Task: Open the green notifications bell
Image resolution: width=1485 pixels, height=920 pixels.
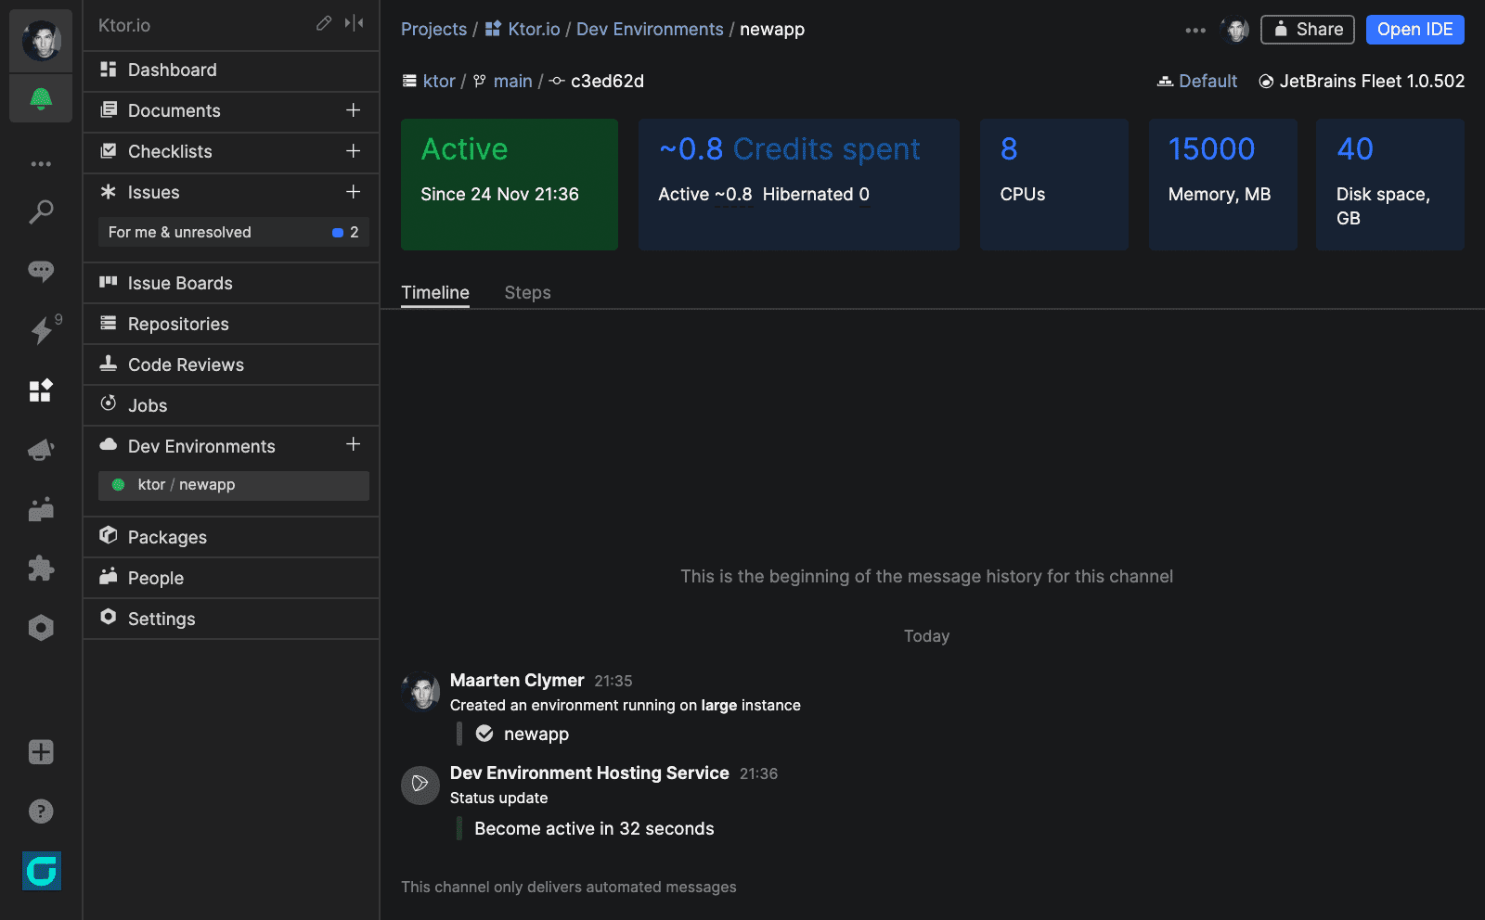Action: click(41, 98)
